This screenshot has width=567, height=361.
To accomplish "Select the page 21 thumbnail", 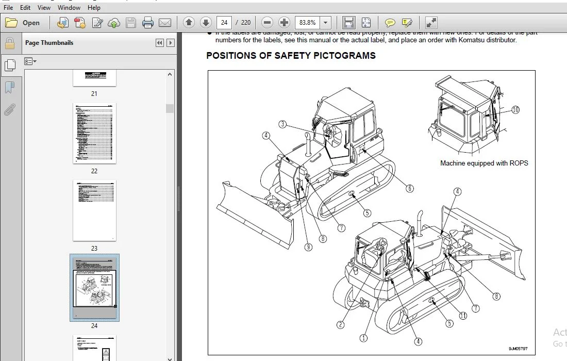I will [94, 78].
